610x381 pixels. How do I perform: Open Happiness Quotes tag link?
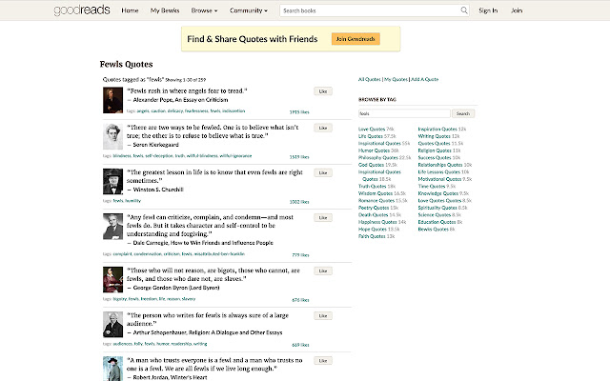pyautogui.click(x=377, y=222)
